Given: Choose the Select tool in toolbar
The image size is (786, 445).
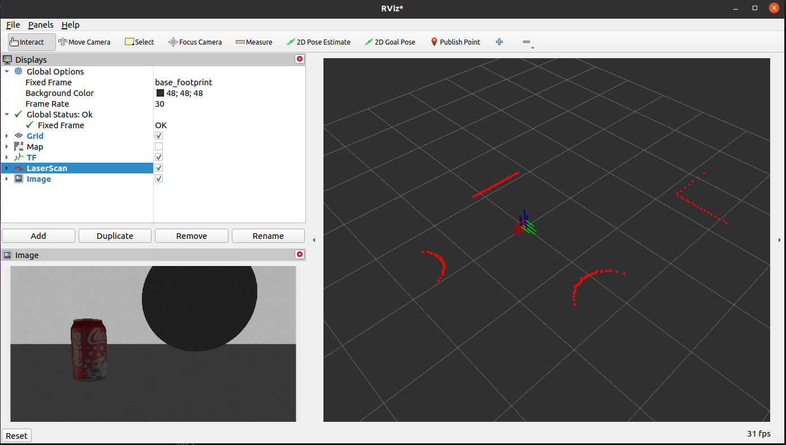Looking at the screenshot, I should (x=139, y=42).
